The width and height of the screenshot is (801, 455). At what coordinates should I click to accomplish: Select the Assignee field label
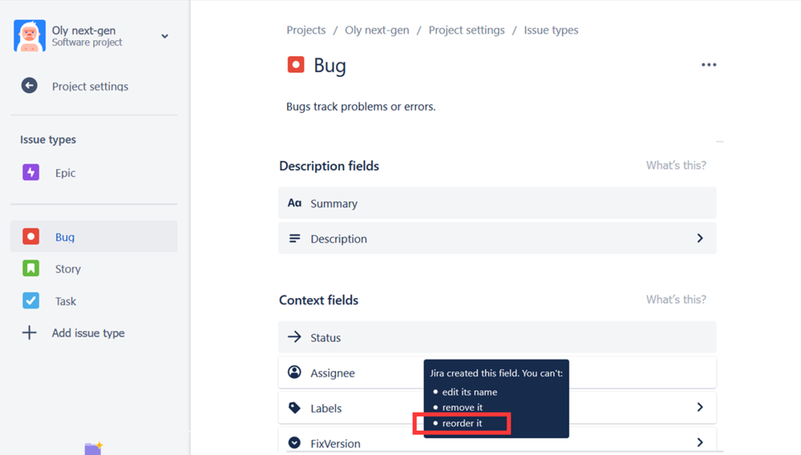click(x=333, y=372)
